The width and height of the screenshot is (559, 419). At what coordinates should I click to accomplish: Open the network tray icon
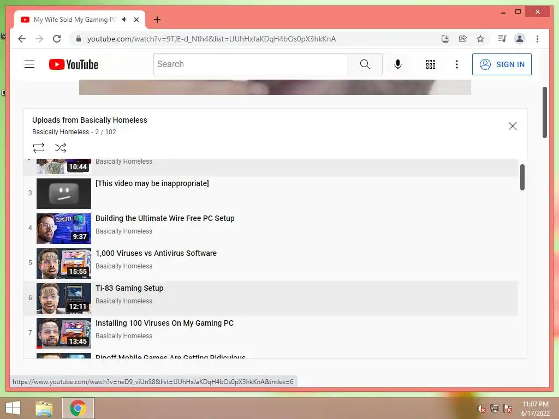coord(495,408)
